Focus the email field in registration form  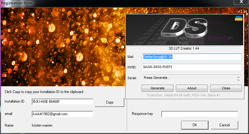click(62, 114)
